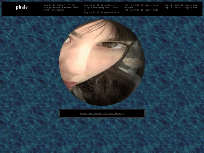
Task: Select the 'permanently banned from synt' log text
Action: 61,8
